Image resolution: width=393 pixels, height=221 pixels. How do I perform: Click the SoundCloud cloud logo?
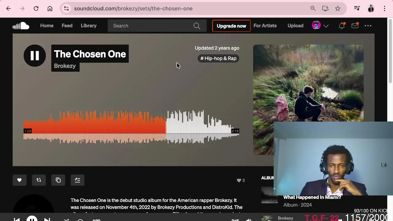tap(21, 26)
